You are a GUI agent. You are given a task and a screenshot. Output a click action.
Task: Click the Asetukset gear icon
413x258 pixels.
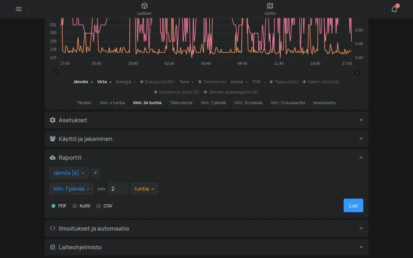coord(53,120)
